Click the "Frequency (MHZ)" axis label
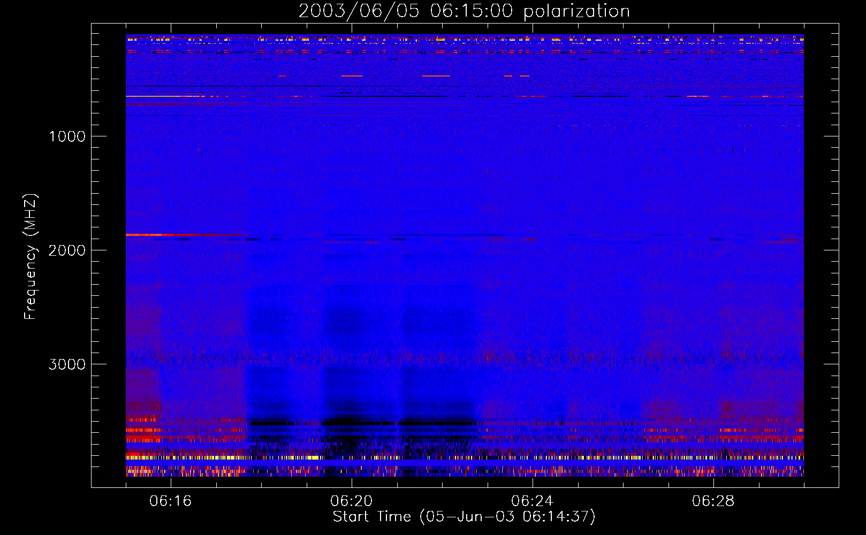Viewport: 866px width, 535px height. (x=31, y=256)
